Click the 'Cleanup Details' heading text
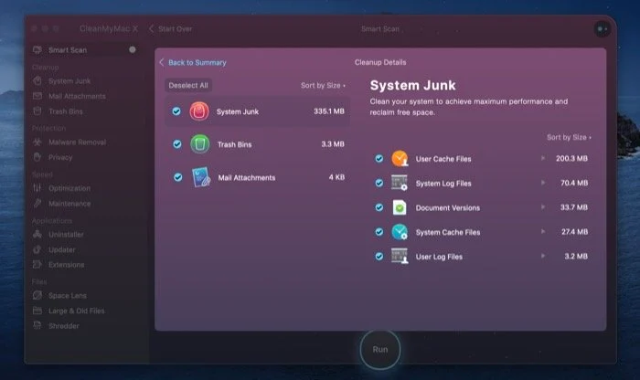The image size is (640, 380). [380, 62]
